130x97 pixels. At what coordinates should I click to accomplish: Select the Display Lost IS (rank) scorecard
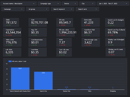tap(116, 52)
